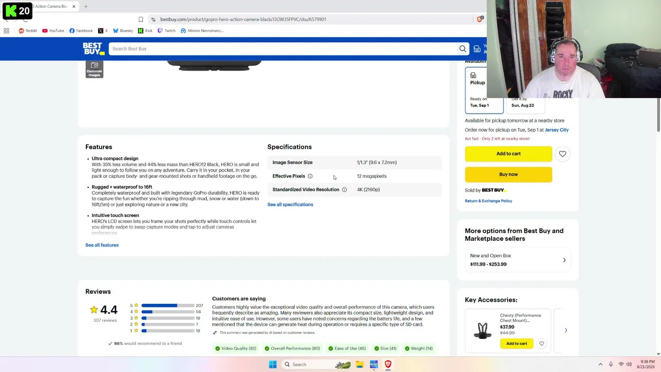Open the taskbar app between File Explorer and Brave
Image resolution: width=661 pixels, height=372 pixels.
pos(373,364)
